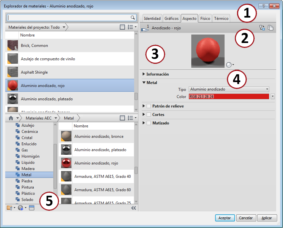Click the help question mark button

(263, 6)
